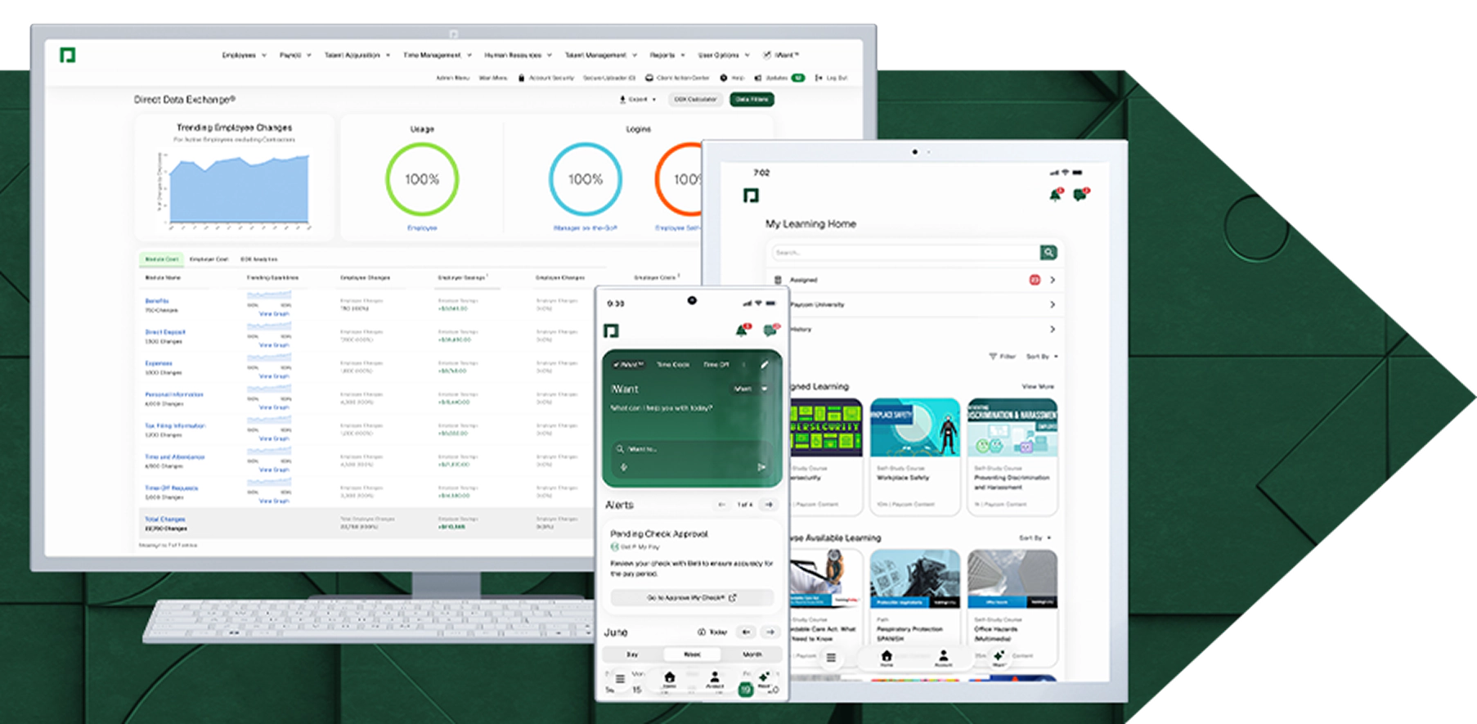The width and height of the screenshot is (1477, 724).
Task: Tap the microphone icon in phone IWant card
Action: [x=624, y=467]
